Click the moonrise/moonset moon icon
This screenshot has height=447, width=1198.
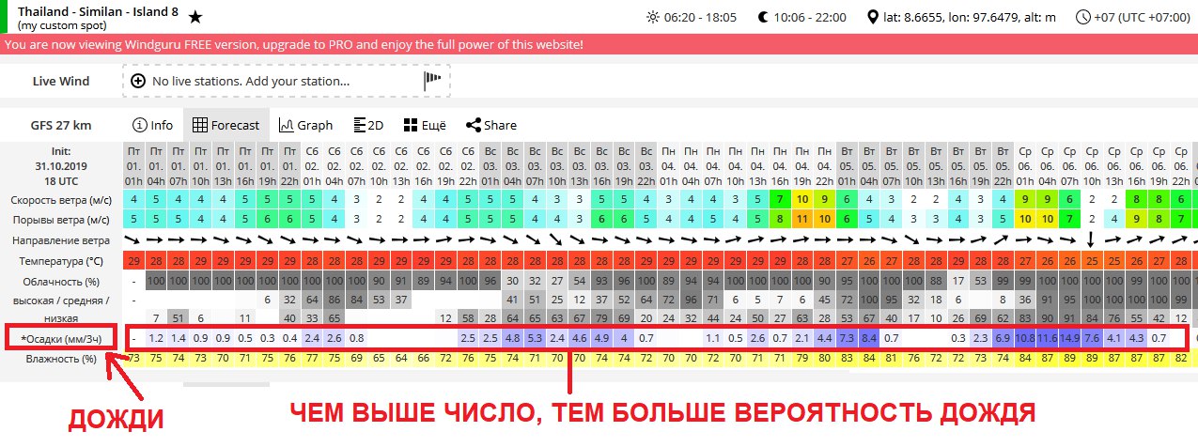[x=763, y=17]
